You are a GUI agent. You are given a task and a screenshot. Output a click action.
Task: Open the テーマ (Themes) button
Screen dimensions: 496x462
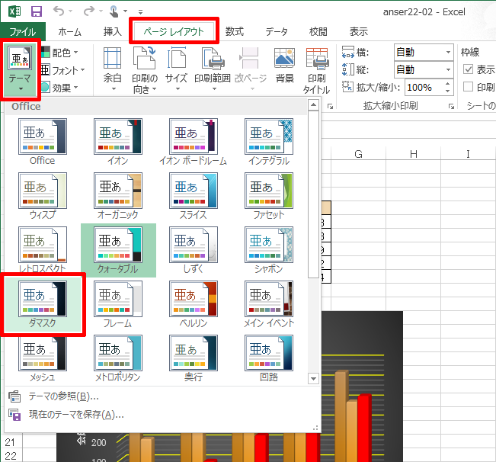(20, 69)
